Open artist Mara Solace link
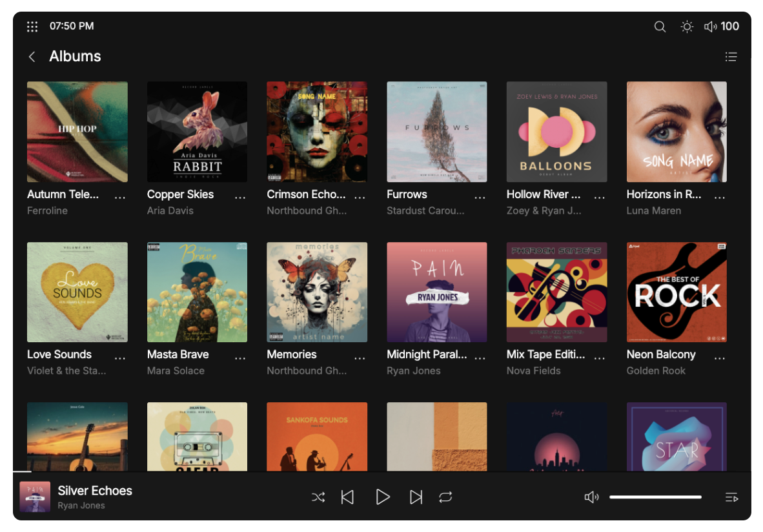This screenshot has width=763, height=532. (x=176, y=371)
